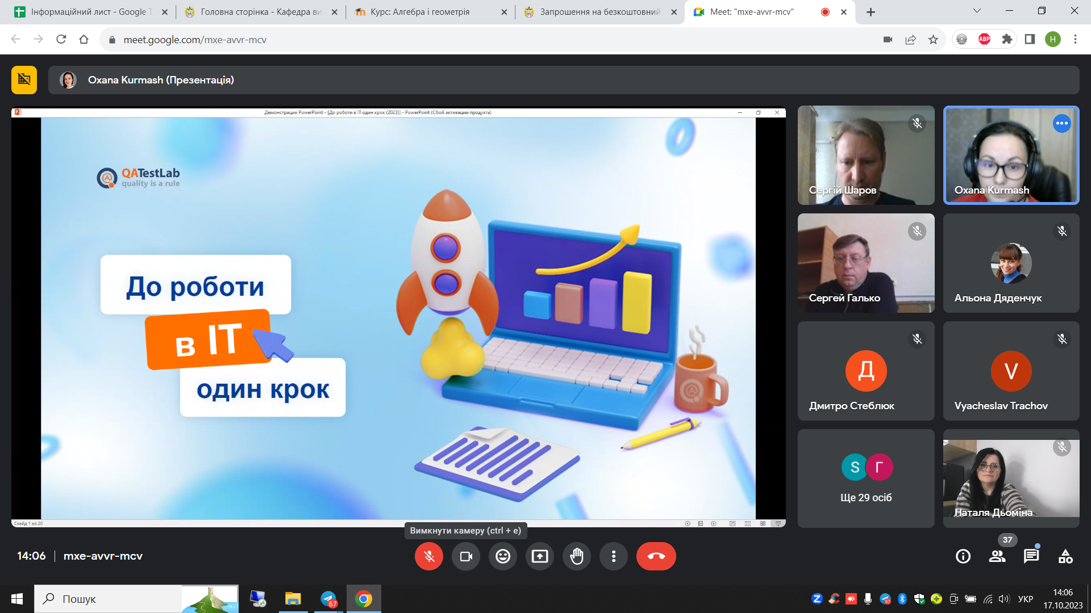
Task: Open the meeting details info icon
Action: (x=963, y=556)
